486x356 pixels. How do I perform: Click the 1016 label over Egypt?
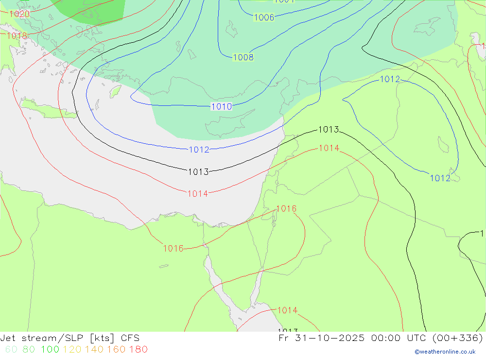pos(174,249)
